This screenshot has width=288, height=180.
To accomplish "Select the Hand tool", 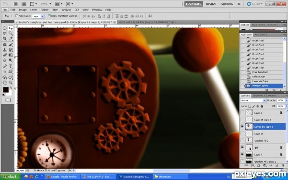I will pyautogui.click(x=5, y=83).
